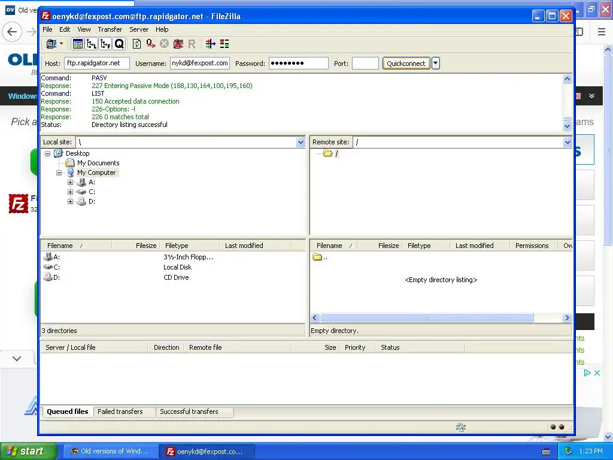Image resolution: width=613 pixels, height=460 pixels.
Task: Expand the A: drive tree node
Action: 70,182
